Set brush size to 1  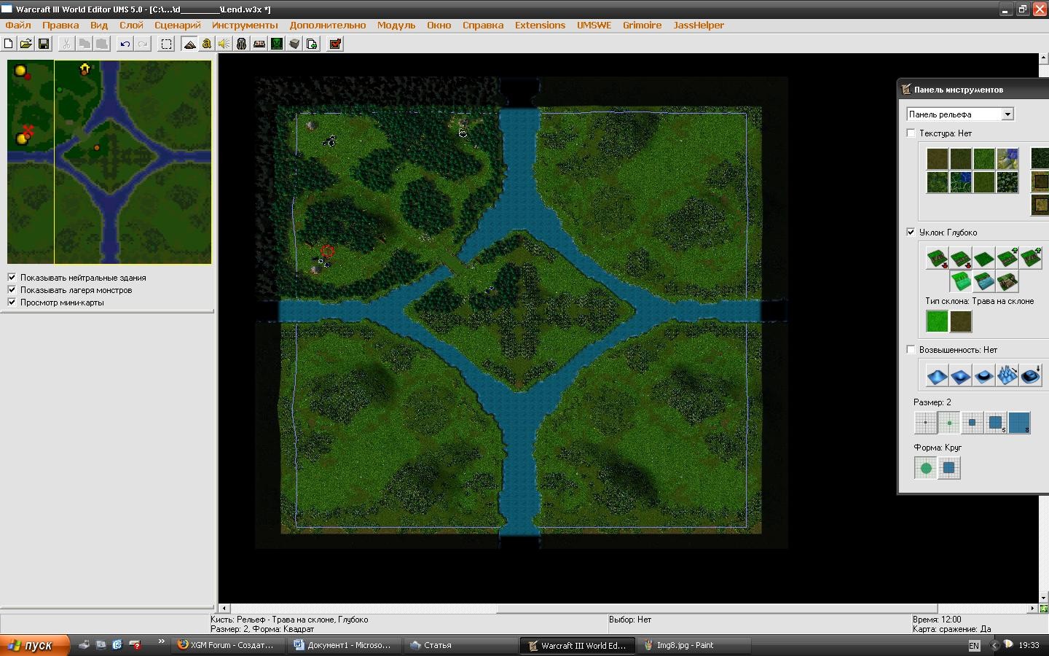(x=925, y=423)
